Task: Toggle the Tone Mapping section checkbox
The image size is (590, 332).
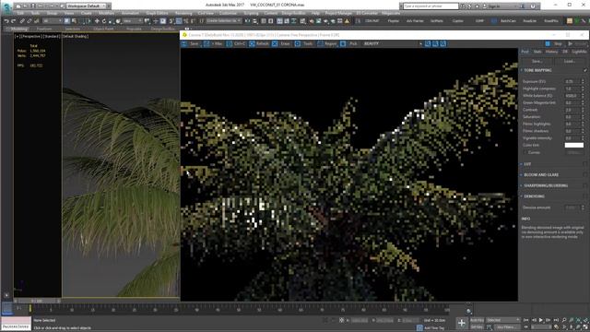Action: pyautogui.click(x=584, y=70)
